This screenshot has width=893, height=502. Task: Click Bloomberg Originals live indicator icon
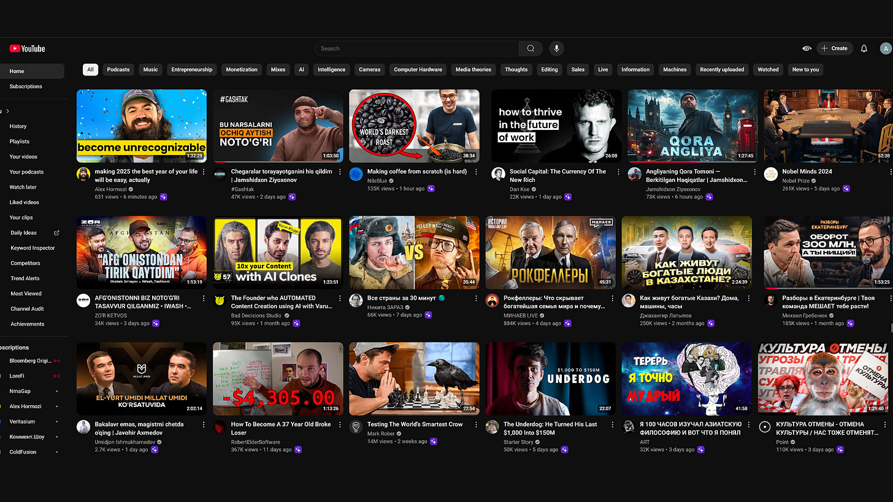[57, 361]
